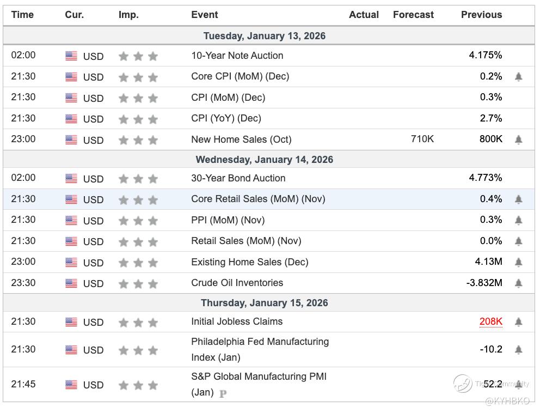540x413 pixels.
Task: Click the Event column header
Action: pos(204,15)
